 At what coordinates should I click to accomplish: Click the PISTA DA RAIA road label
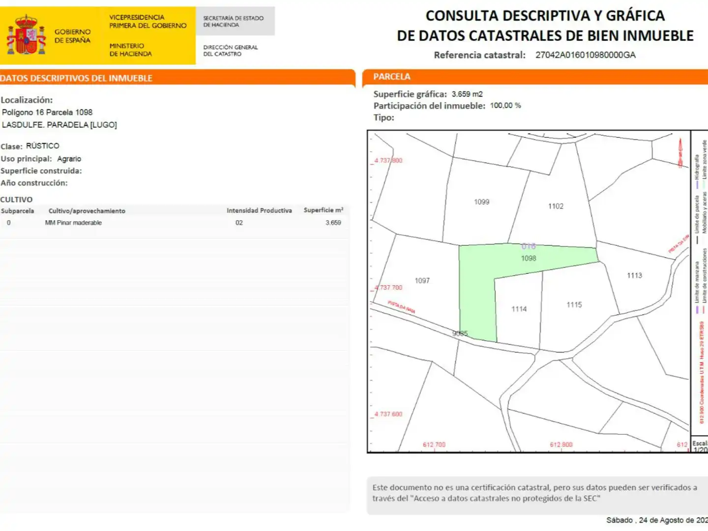tap(401, 307)
